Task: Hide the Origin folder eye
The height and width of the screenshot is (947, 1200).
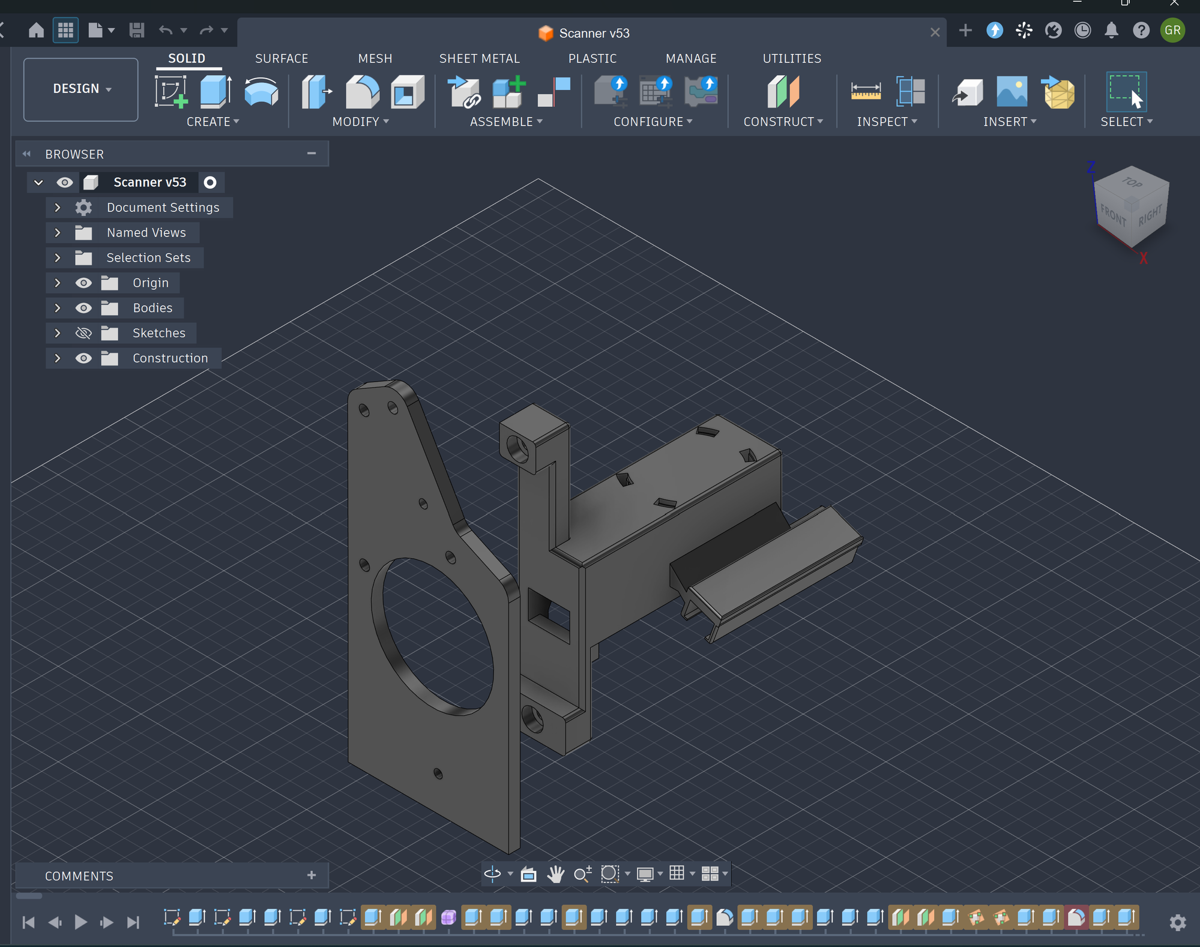Action: click(x=83, y=283)
